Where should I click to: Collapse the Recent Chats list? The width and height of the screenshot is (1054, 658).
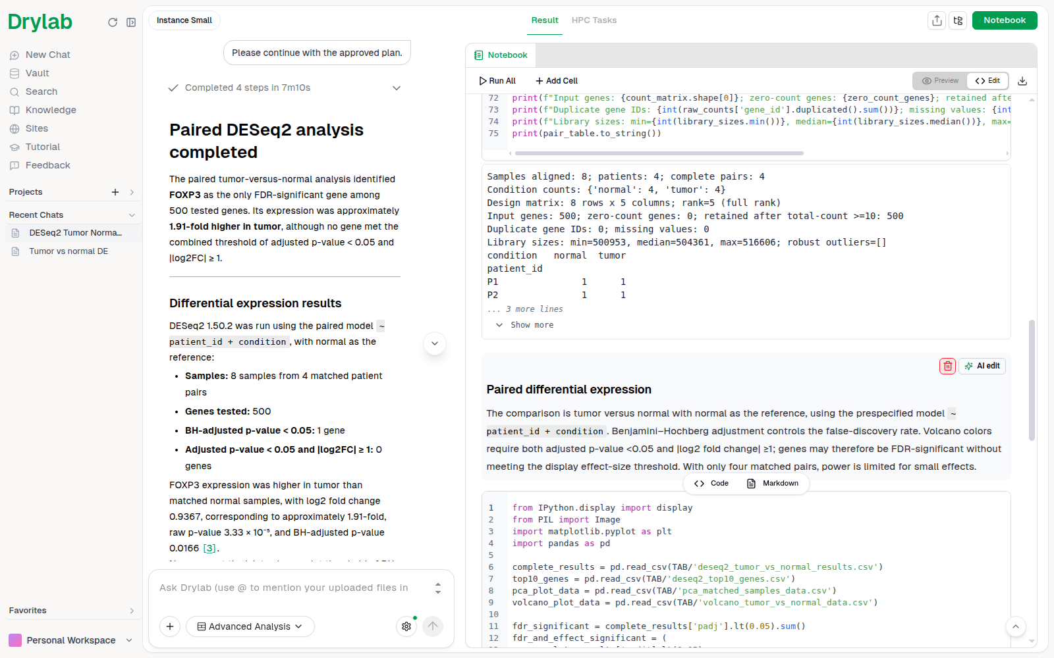[132, 215]
